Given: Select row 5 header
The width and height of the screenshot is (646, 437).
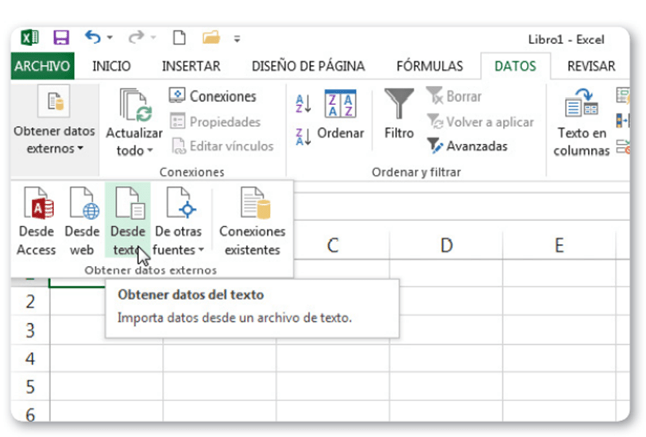Looking at the screenshot, I should pyautogui.click(x=30, y=387).
